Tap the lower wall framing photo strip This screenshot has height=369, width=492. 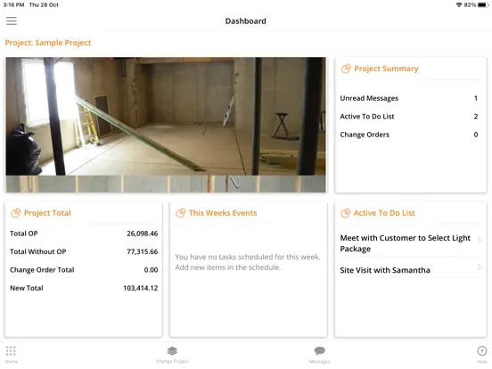(166, 184)
